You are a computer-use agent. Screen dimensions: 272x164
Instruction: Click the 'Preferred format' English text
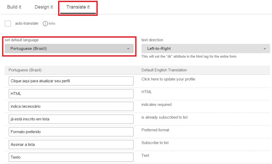(x=155, y=130)
